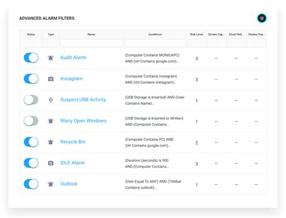This screenshot has height=218, width=286.
Task: Click risk level 3 in Instagram row
Action: tap(197, 79)
